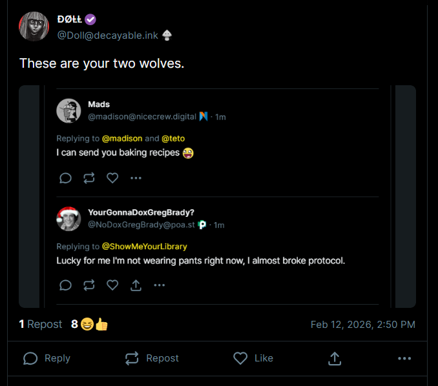Click the reply icon under YourGonnaDoxGregBrady's post

click(x=65, y=285)
